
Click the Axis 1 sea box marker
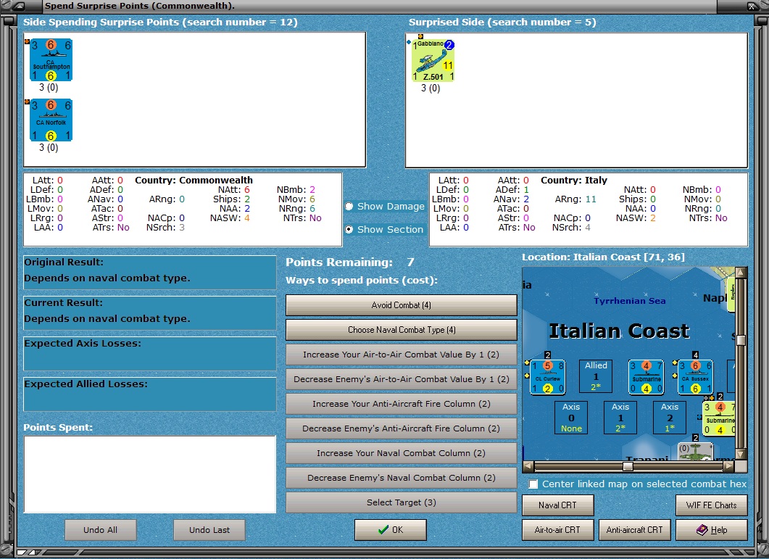click(x=620, y=418)
